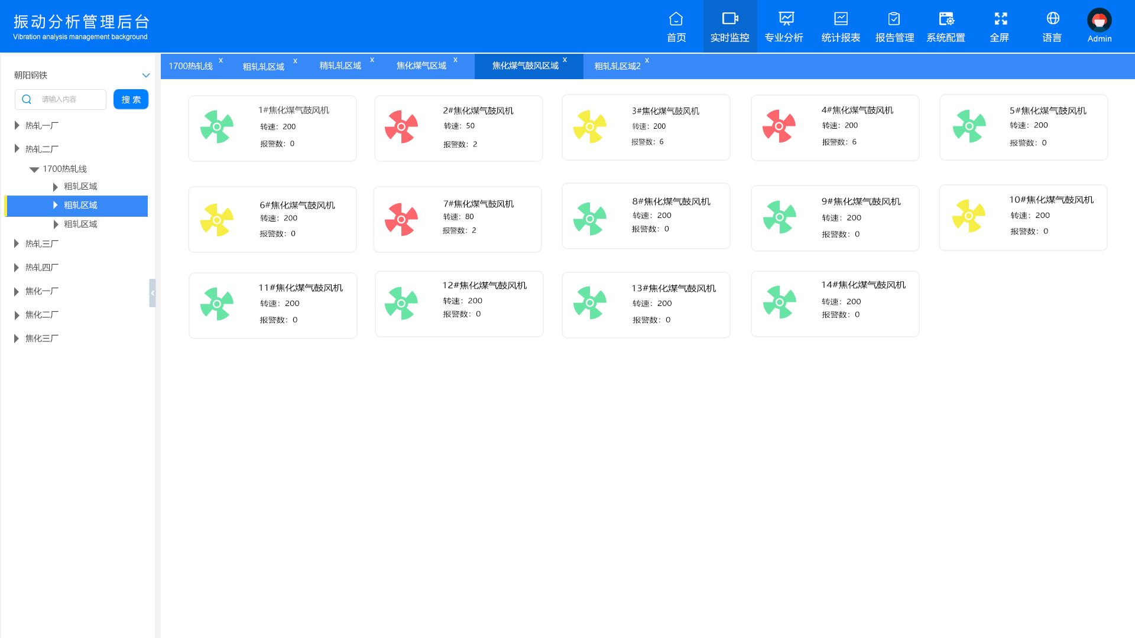Select green fan icon of 5#焦化煤气鼓风机
The height and width of the screenshot is (638, 1135).
pyautogui.click(x=969, y=126)
